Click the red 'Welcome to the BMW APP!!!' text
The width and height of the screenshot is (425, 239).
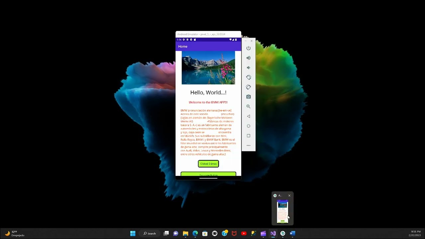(x=208, y=102)
